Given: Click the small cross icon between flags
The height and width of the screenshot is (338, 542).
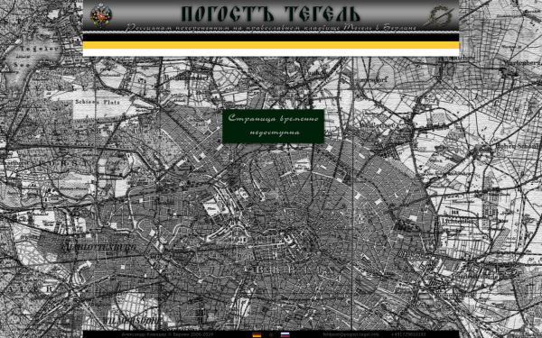Looking at the screenshot, I should click(271, 334).
